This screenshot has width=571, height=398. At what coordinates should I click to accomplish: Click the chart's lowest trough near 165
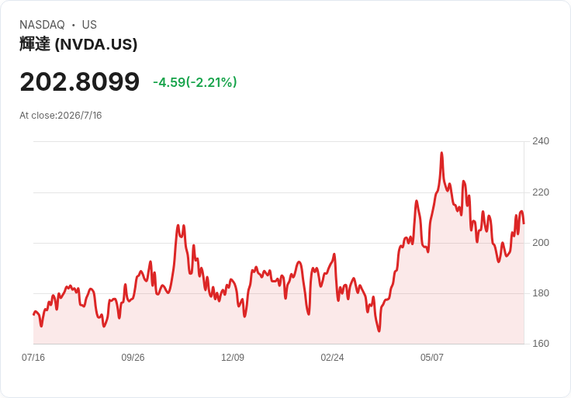(x=379, y=331)
